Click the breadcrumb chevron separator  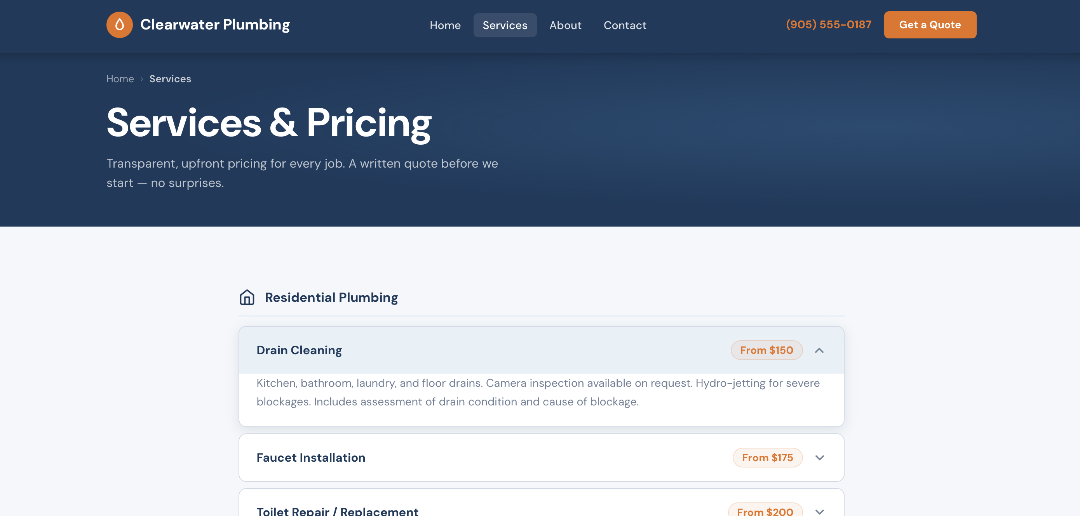[143, 79]
